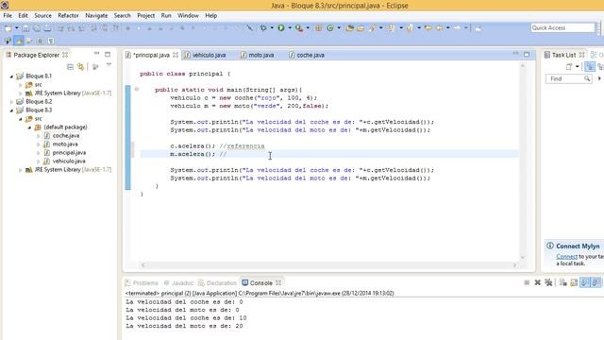Maximize the editor area
Screen dimensions: 604x340
click(527, 55)
